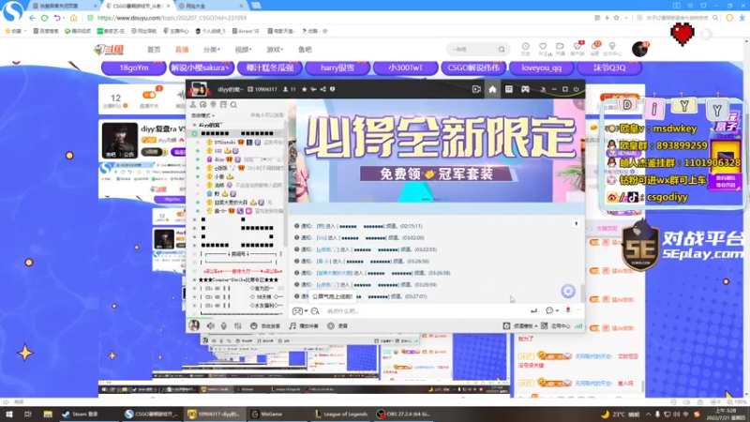The width and height of the screenshot is (750, 422).
Task: Expand the Douyu 分类 menu
Action: click(212, 50)
